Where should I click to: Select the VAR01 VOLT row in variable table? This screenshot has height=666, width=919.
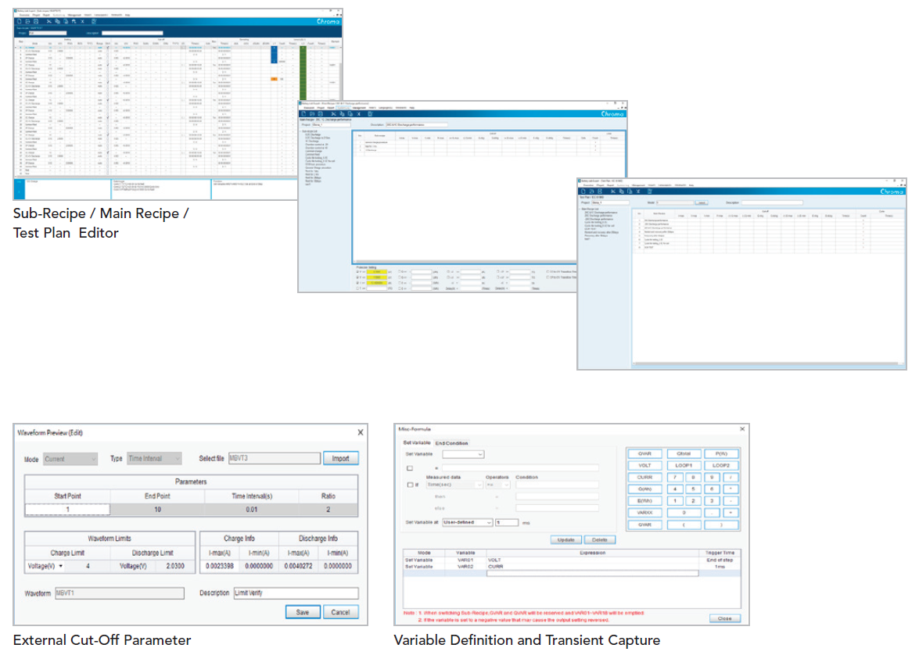pyautogui.click(x=572, y=560)
